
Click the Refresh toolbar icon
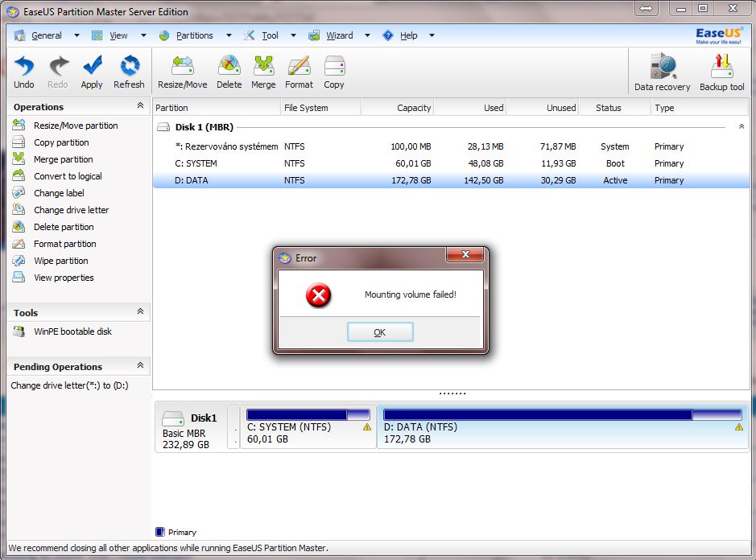click(x=129, y=67)
